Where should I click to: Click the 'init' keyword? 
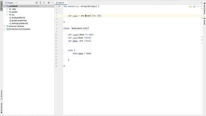pos(70,50)
